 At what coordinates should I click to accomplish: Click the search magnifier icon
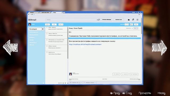click(x=99, y=20)
